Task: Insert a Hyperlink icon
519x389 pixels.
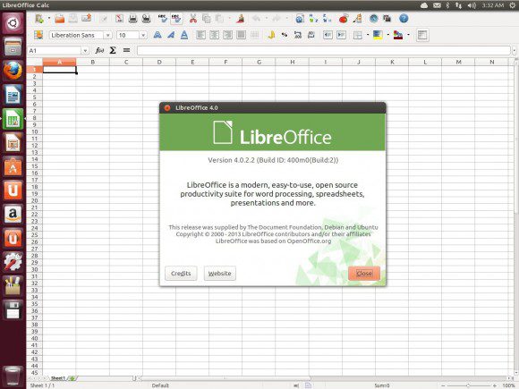Action: (x=300, y=19)
